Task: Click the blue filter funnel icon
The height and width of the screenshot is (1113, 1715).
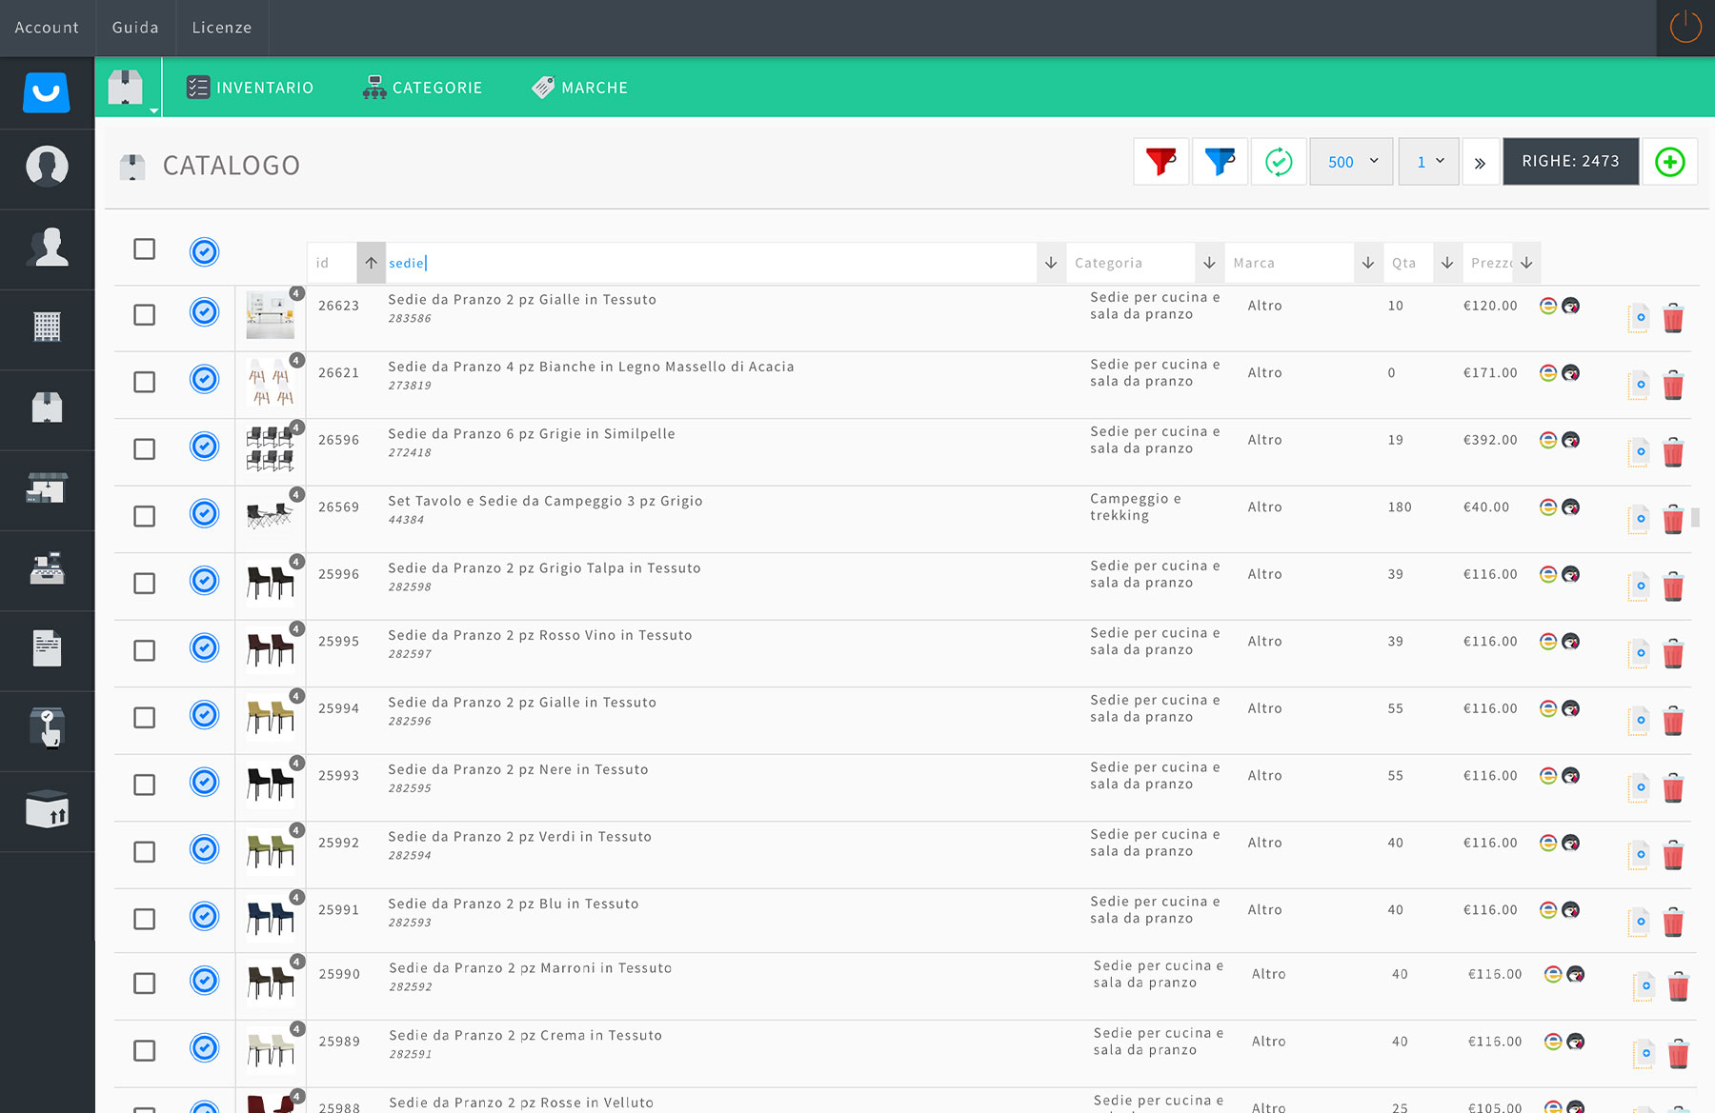Action: (x=1220, y=162)
